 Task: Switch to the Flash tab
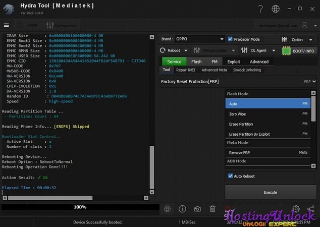tap(196, 62)
